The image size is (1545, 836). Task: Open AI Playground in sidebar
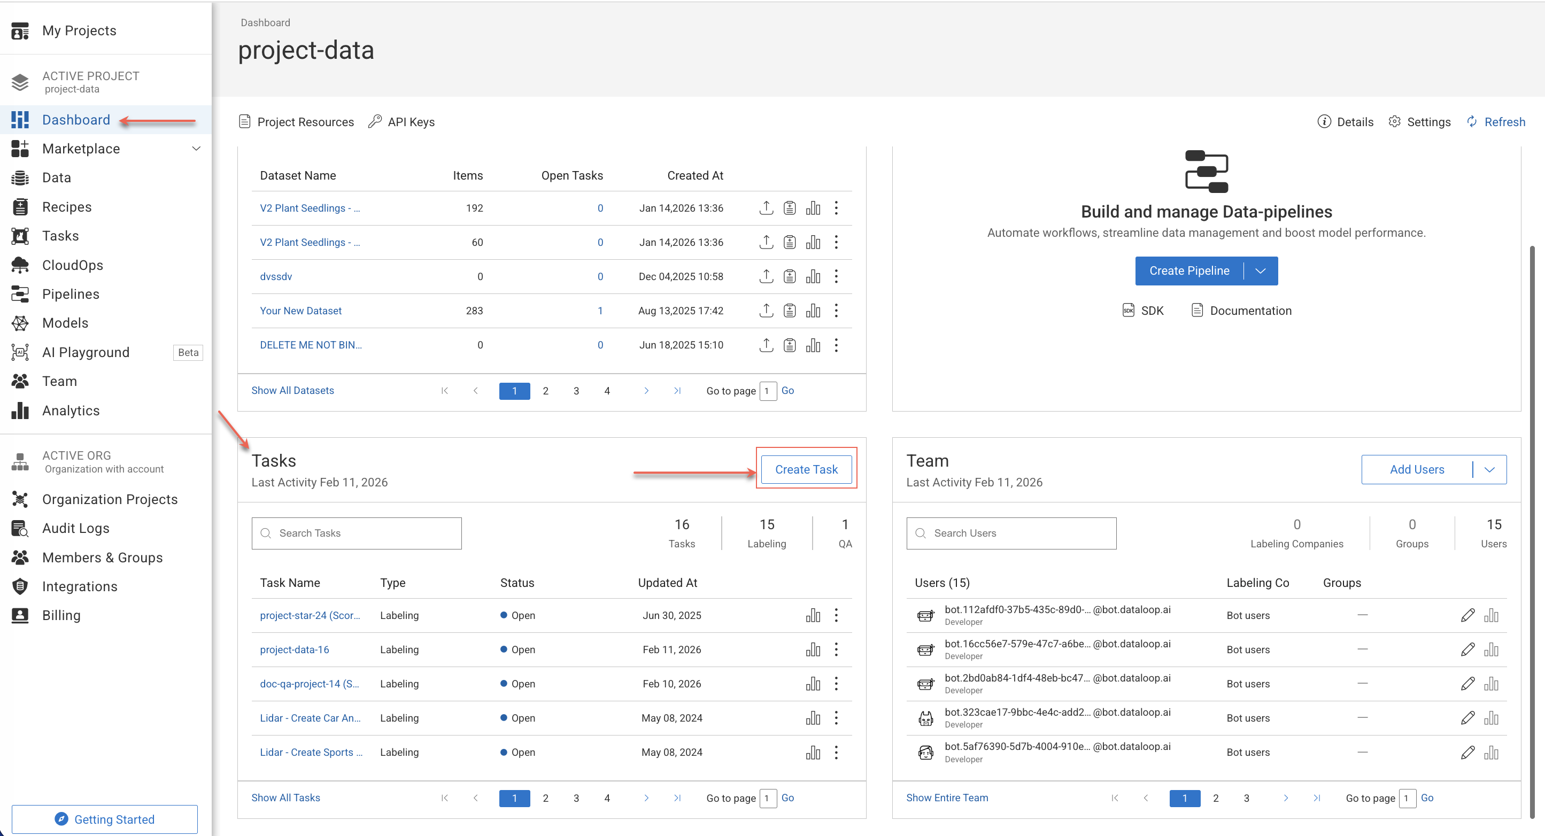[105, 352]
